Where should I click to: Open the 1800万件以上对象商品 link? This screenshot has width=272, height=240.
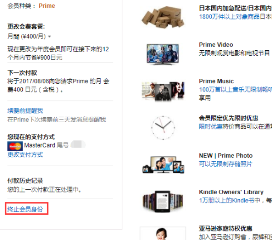coord(229,16)
